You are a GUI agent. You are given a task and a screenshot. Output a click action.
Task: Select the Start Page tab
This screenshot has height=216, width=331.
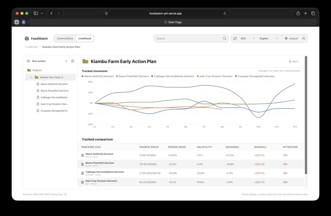point(173,22)
